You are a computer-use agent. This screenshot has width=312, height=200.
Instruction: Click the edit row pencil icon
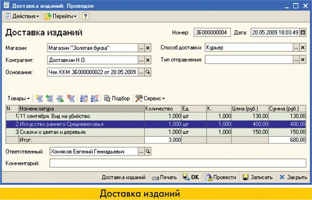[60, 99]
